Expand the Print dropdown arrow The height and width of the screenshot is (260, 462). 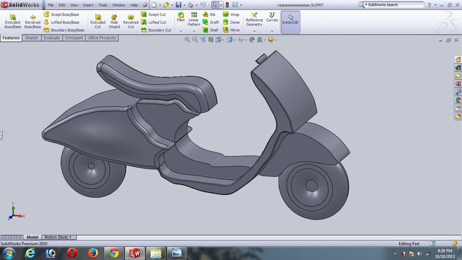pyautogui.click(x=196, y=5)
